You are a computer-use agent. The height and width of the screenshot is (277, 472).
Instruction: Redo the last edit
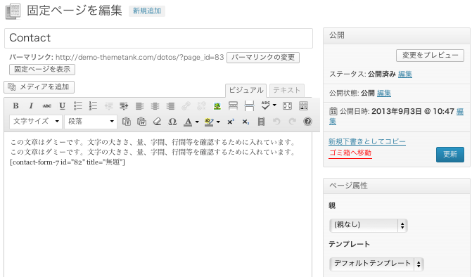click(x=292, y=122)
